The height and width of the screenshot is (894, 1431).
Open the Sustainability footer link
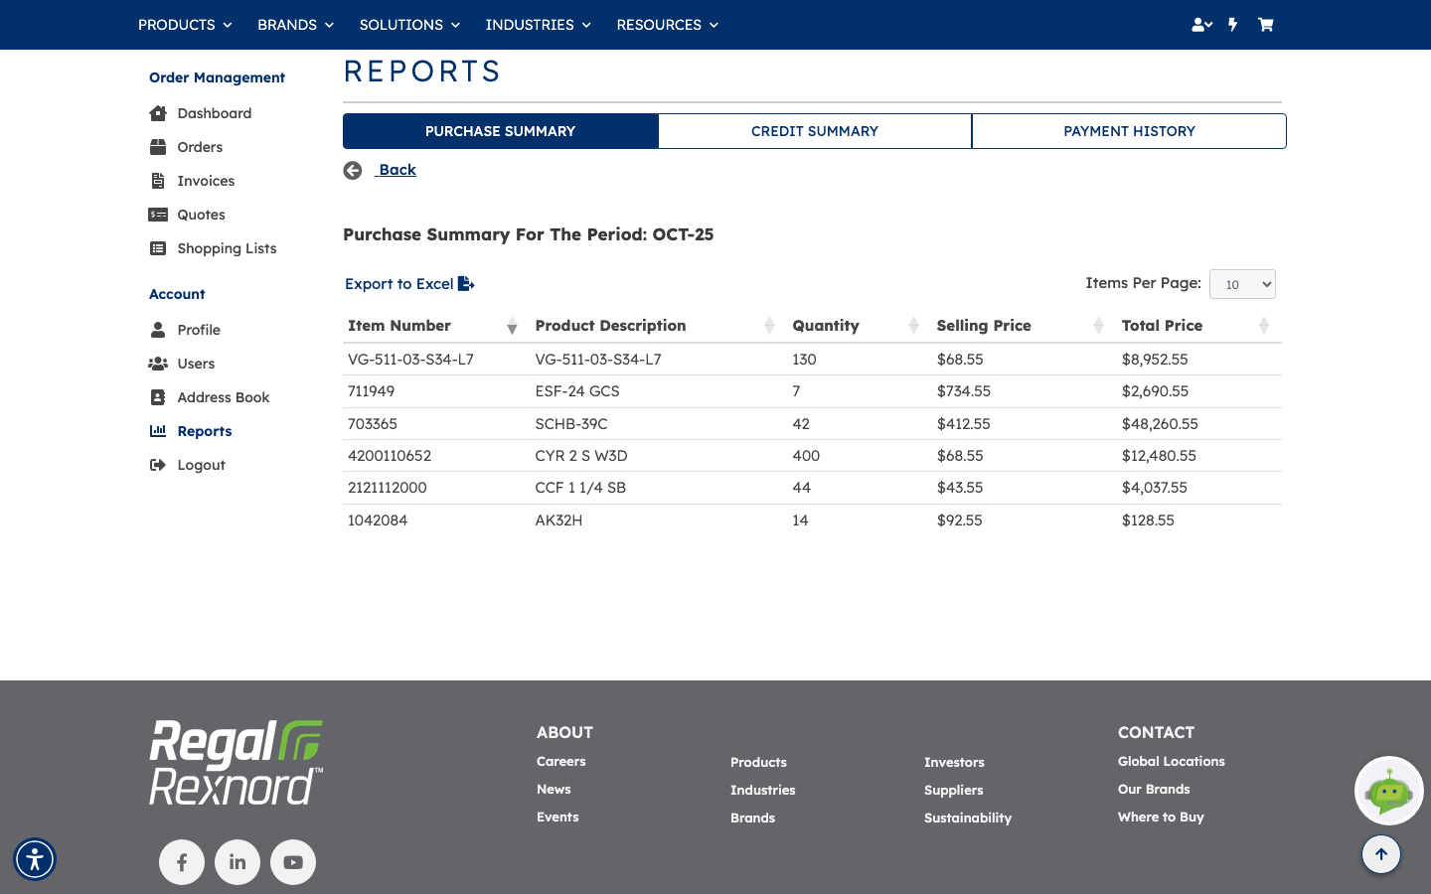(968, 818)
